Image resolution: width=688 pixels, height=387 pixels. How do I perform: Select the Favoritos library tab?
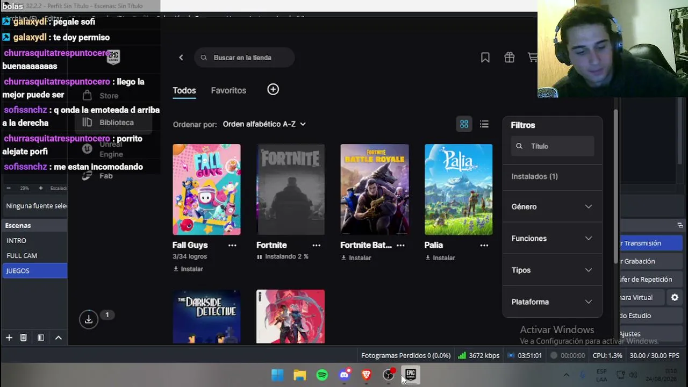click(228, 90)
